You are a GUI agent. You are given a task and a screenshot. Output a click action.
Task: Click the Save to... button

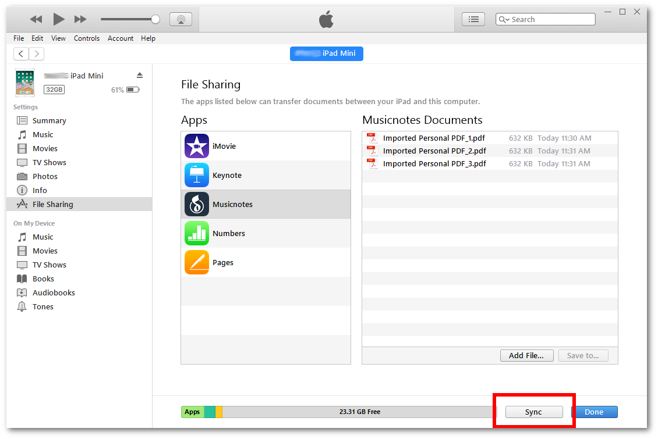click(583, 356)
